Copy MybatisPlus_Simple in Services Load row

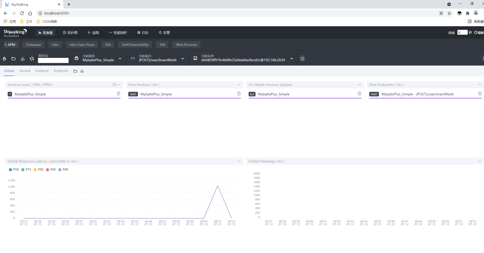[119, 94]
